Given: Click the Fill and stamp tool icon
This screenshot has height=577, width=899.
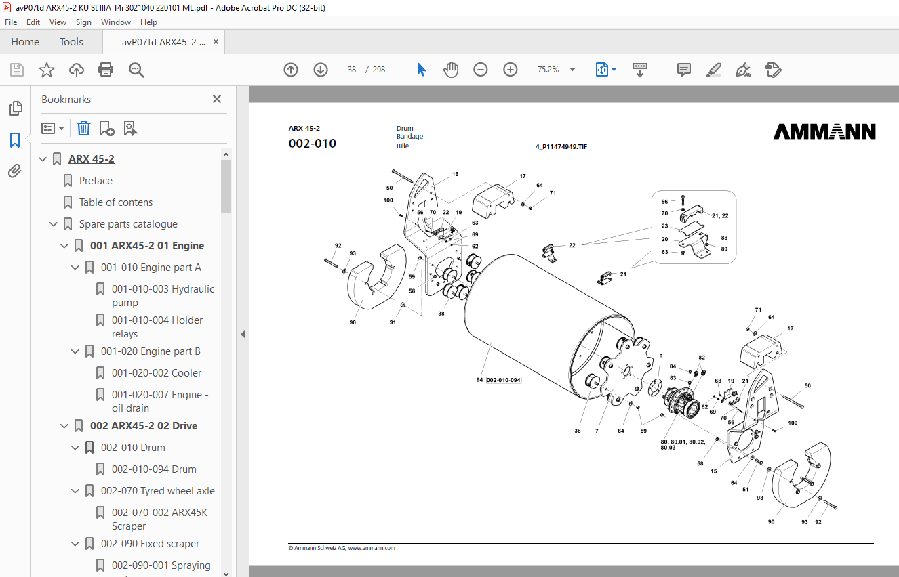Looking at the screenshot, I should (x=773, y=70).
